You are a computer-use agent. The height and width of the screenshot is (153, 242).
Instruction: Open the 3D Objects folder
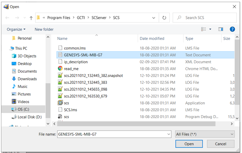coord(27,56)
